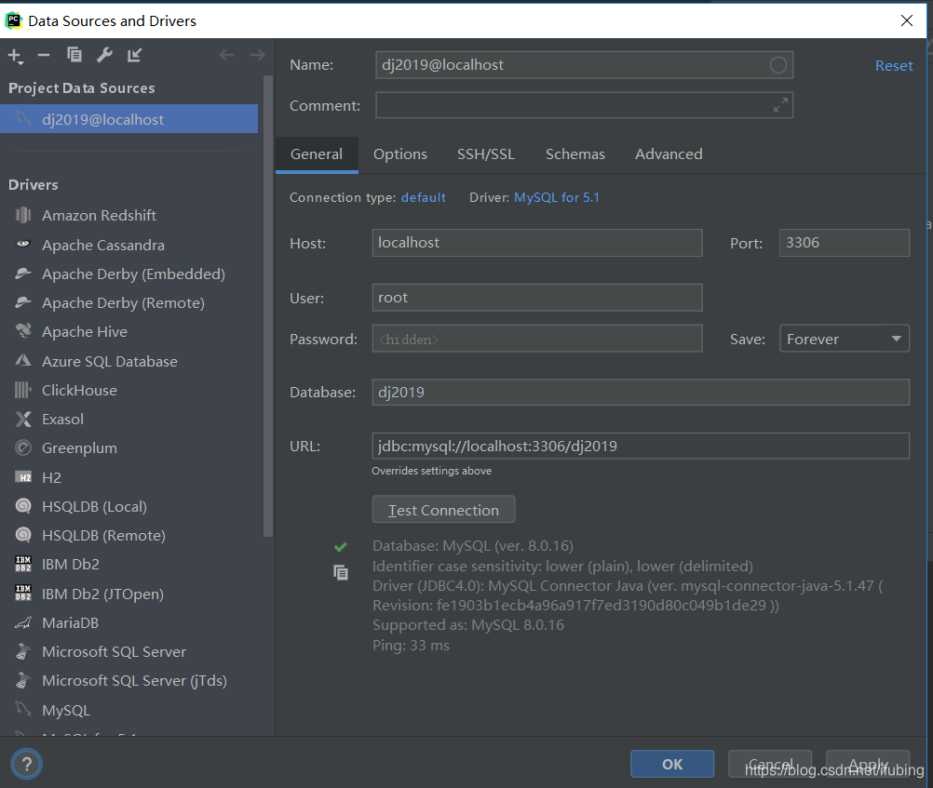Duplicate the selected data source
933x788 pixels.
coord(74,55)
